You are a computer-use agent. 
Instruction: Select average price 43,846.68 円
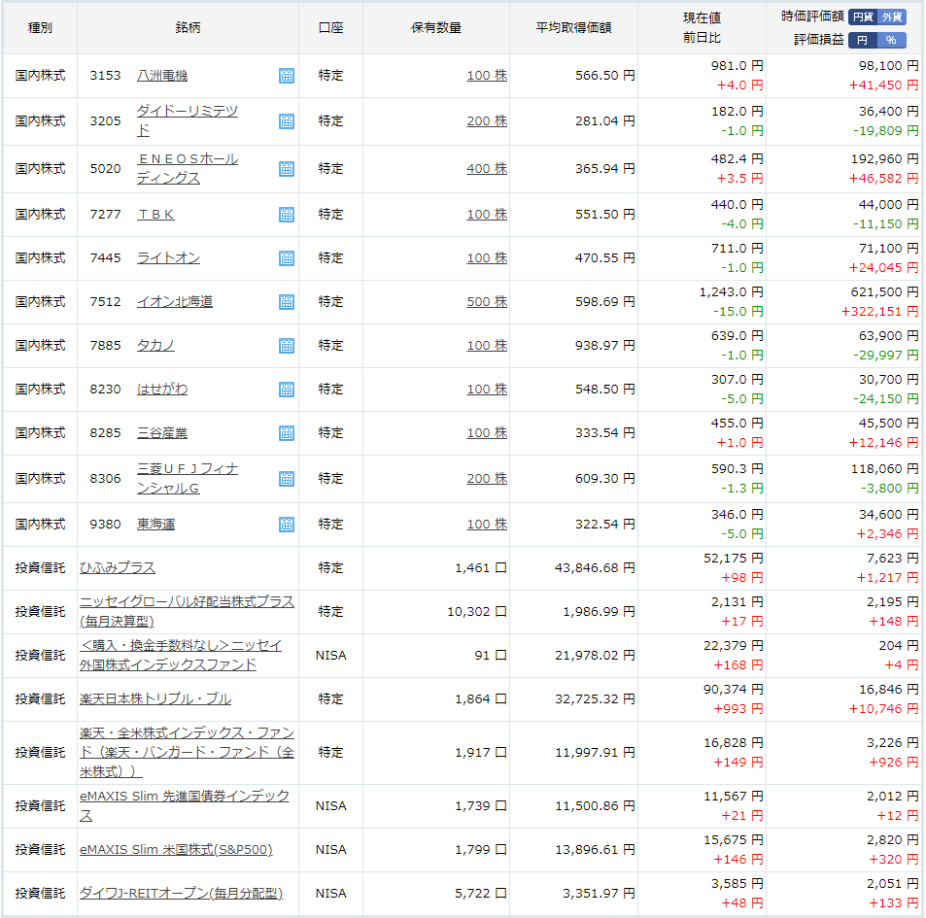coord(595,568)
